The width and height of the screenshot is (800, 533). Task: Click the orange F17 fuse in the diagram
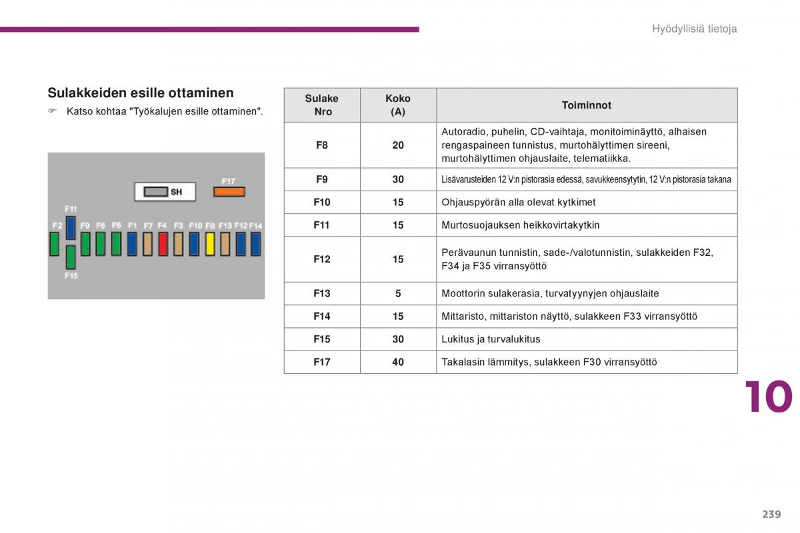pos(229,192)
